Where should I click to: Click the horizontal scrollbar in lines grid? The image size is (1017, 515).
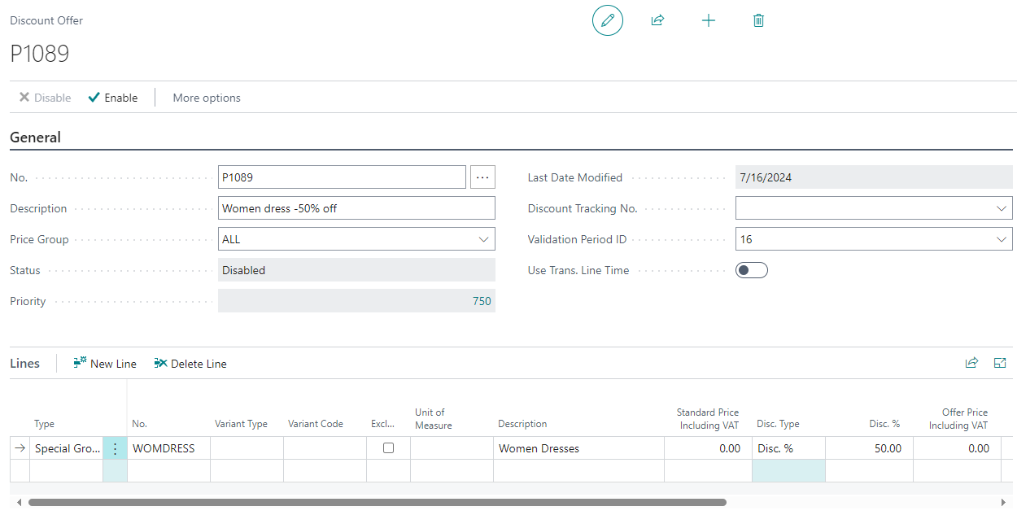tap(377, 503)
